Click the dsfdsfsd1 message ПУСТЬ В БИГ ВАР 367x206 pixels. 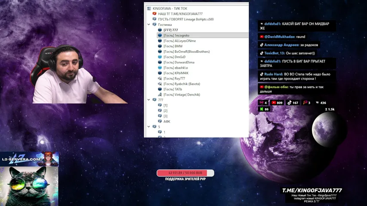click(x=297, y=64)
